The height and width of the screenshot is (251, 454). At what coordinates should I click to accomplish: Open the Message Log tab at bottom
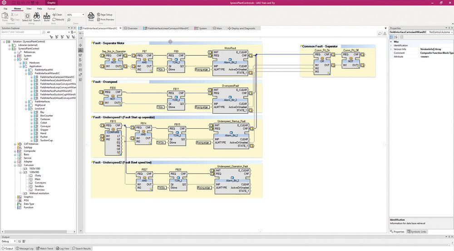click(25, 248)
